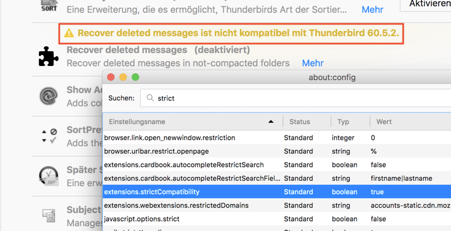Click the yellow warning triangle icon

pyautogui.click(x=69, y=33)
